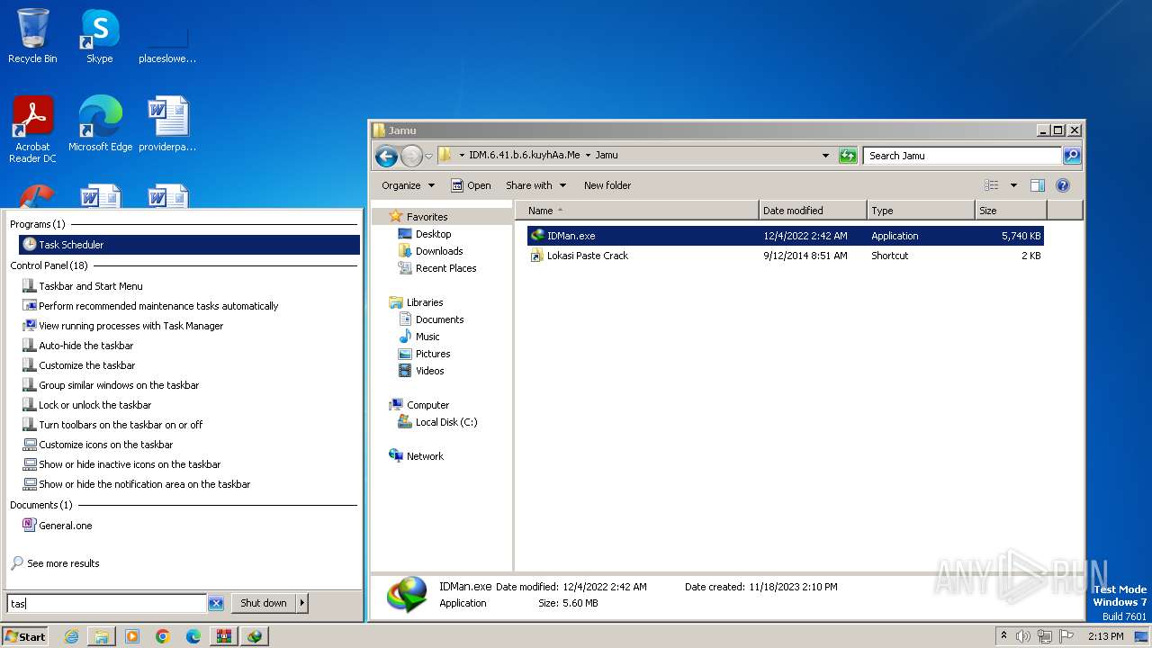Click the IDM.6.41.b.6.kuyhAa.Me breadcrumb

[524, 155]
